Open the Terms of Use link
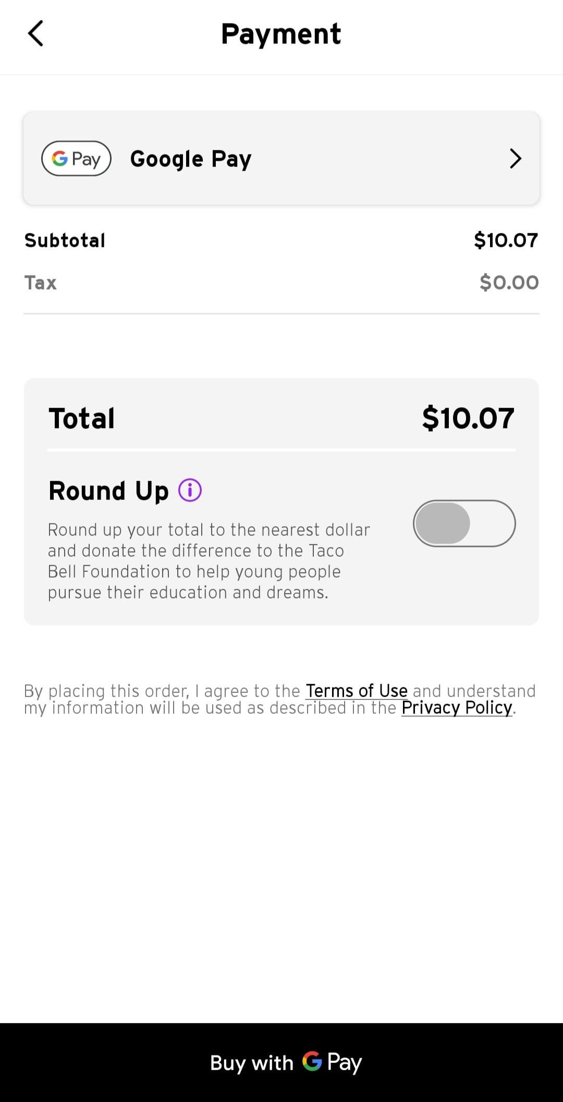Screen dimensions: 563x1102 click(x=357, y=690)
